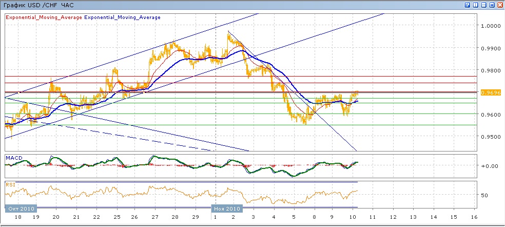Click the help question-mark icon
This screenshot has width=505, height=227.
pyautogui.click(x=467, y=4)
